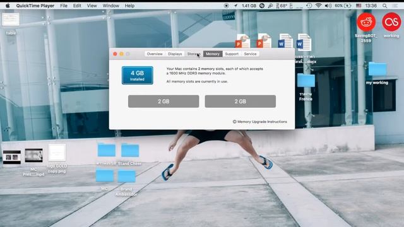Click the Memory Upgrade Instructions link
This screenshot has height=227, width=404.
point(260,122)
